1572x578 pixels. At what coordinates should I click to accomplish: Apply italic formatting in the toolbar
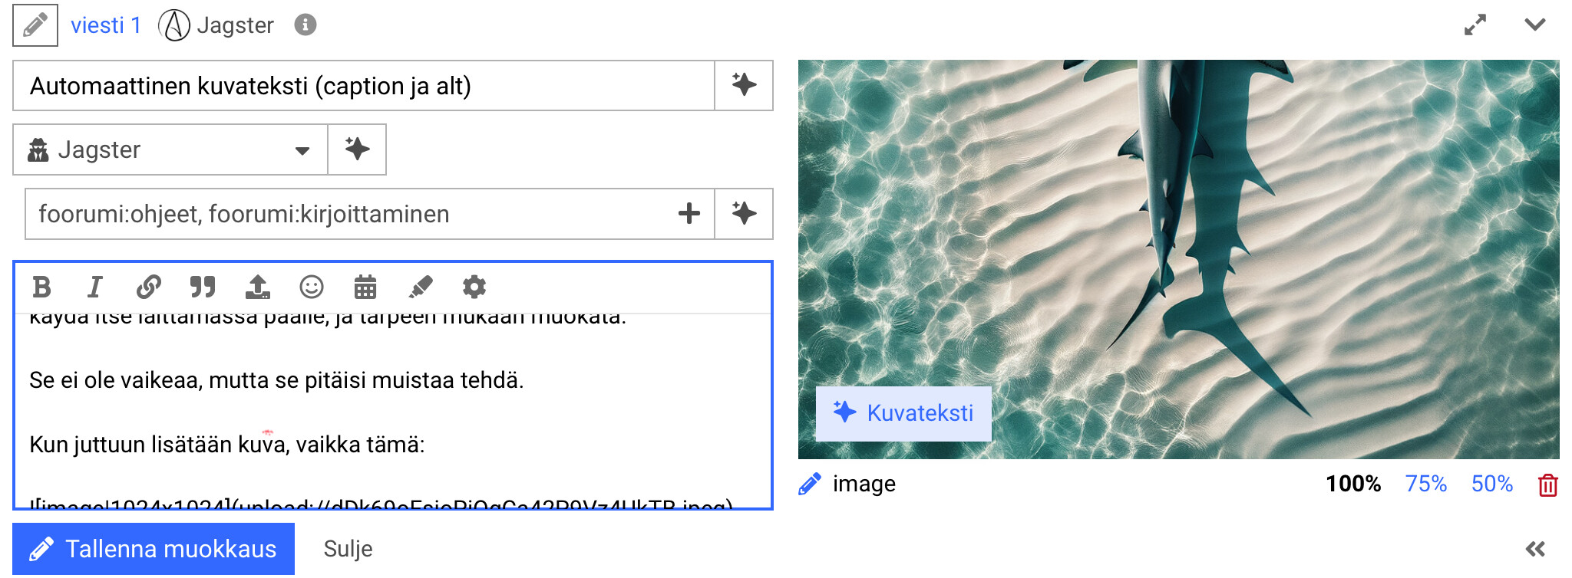[x=94, y=287]
